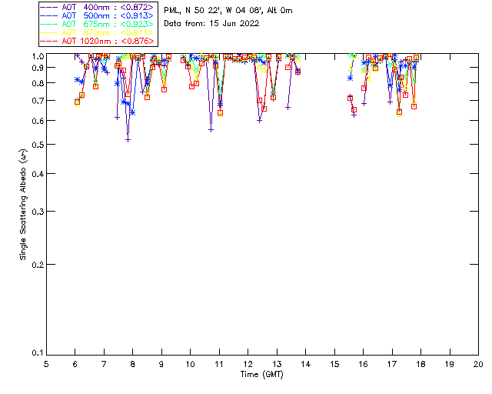Select the AOT 500nm blue legend entry

(97, 15)
